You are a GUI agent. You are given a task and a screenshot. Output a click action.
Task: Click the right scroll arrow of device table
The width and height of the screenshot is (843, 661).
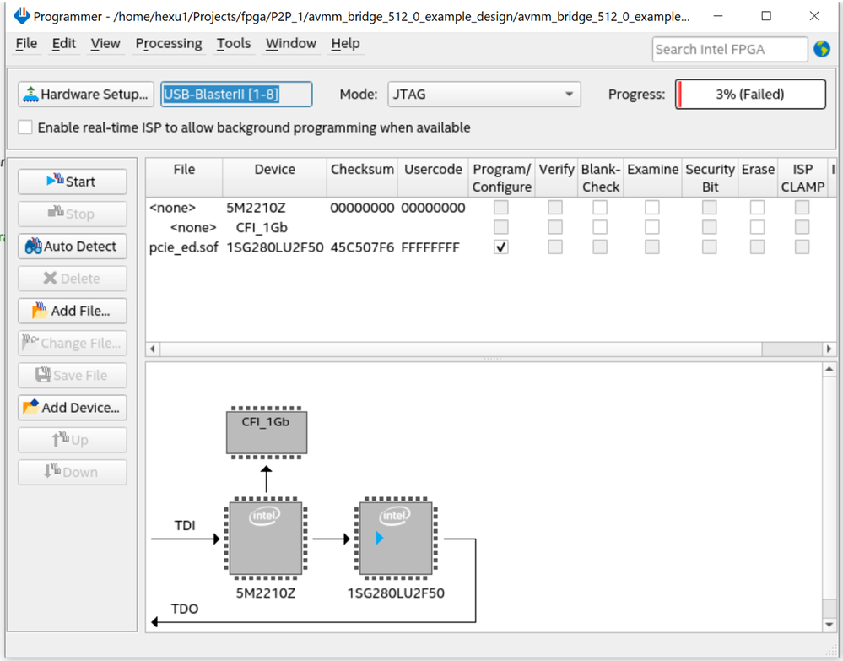[829, 349]
